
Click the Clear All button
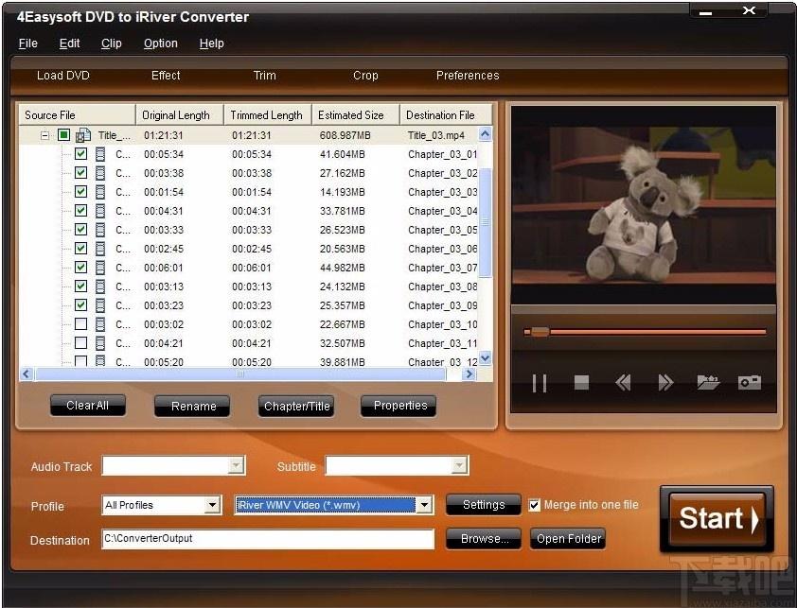(x=87, y=406)
